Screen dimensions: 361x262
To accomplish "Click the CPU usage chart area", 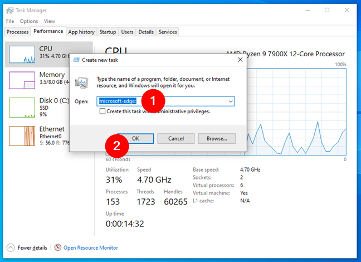I will 296,111.
